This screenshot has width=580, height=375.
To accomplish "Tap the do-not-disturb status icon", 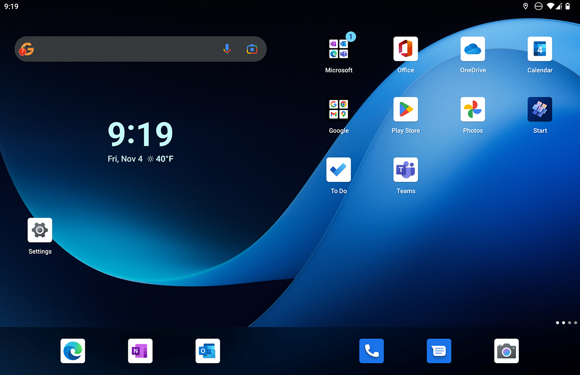I will pyautogui.click(x=538, y=6).
